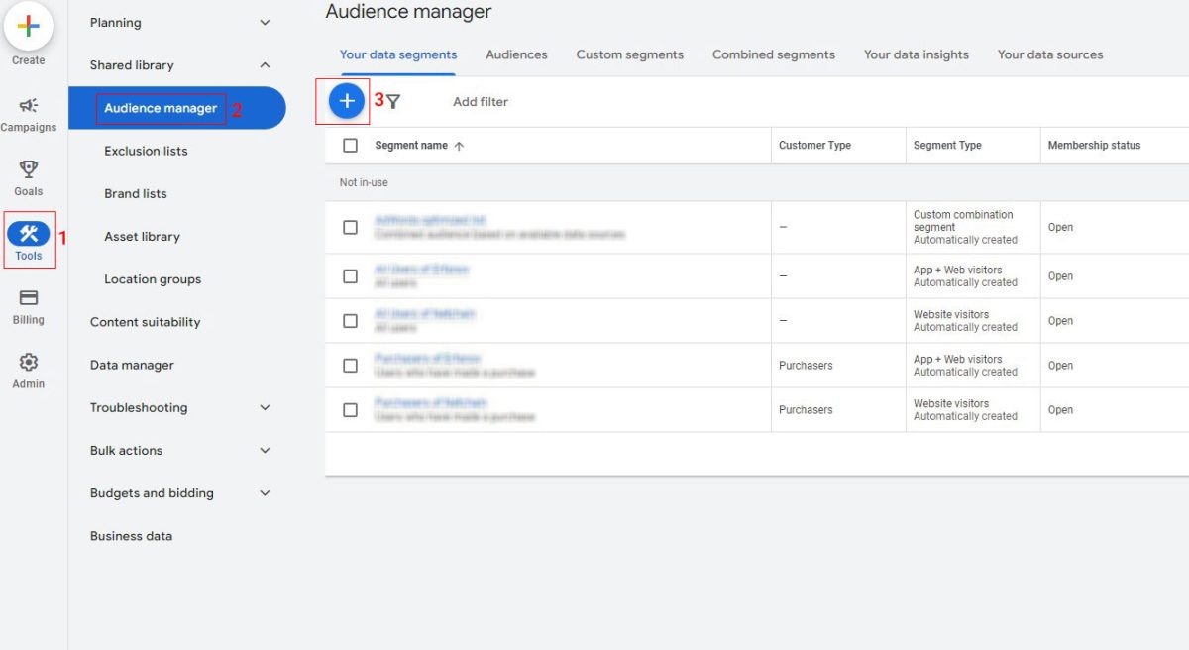Open the Custom segments tab
This screenshot has width=1189, height=650.
630,54
